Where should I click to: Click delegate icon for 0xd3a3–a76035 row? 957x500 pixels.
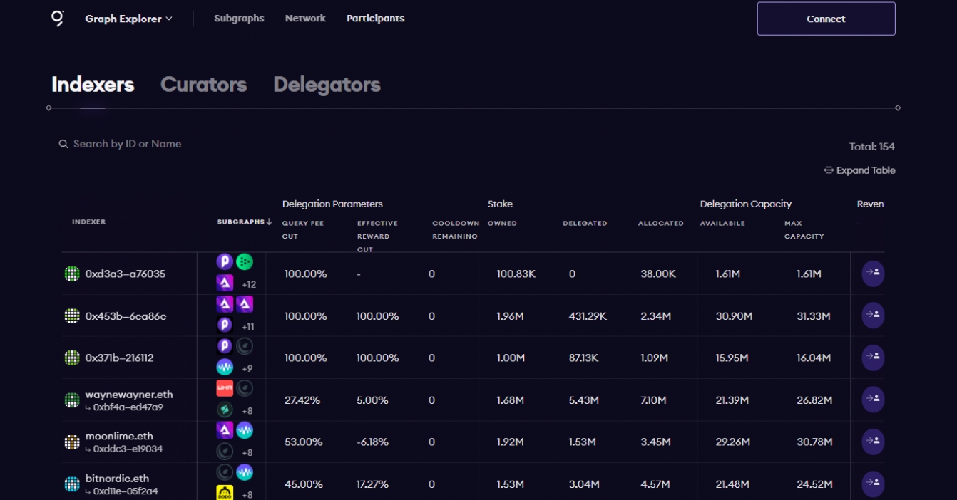(x=873, y=274)
